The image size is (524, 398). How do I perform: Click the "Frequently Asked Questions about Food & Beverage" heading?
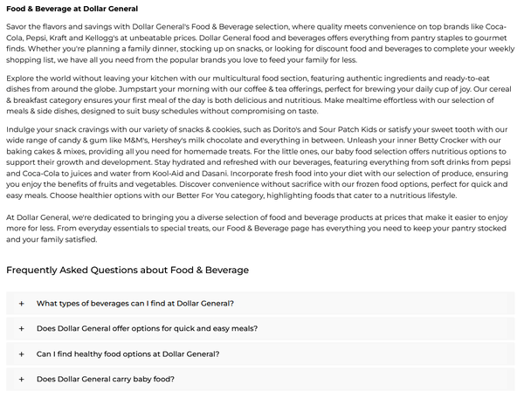coord(128,270)
